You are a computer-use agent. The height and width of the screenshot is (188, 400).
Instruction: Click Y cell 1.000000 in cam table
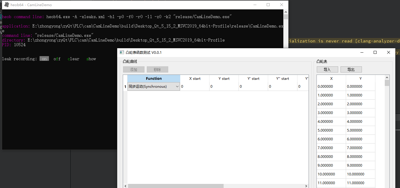[x=361, y=95]
